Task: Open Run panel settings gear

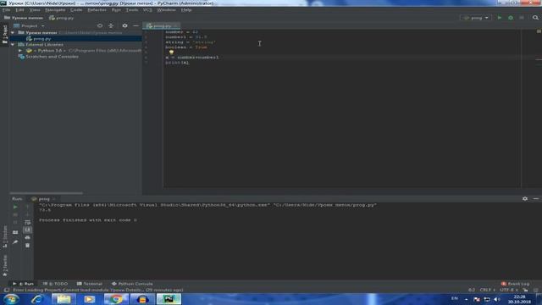Action: coord(525,198)
